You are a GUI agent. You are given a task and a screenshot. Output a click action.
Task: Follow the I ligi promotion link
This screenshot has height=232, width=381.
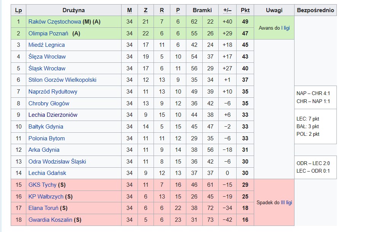pyautogui.click(x=285, y=28)
